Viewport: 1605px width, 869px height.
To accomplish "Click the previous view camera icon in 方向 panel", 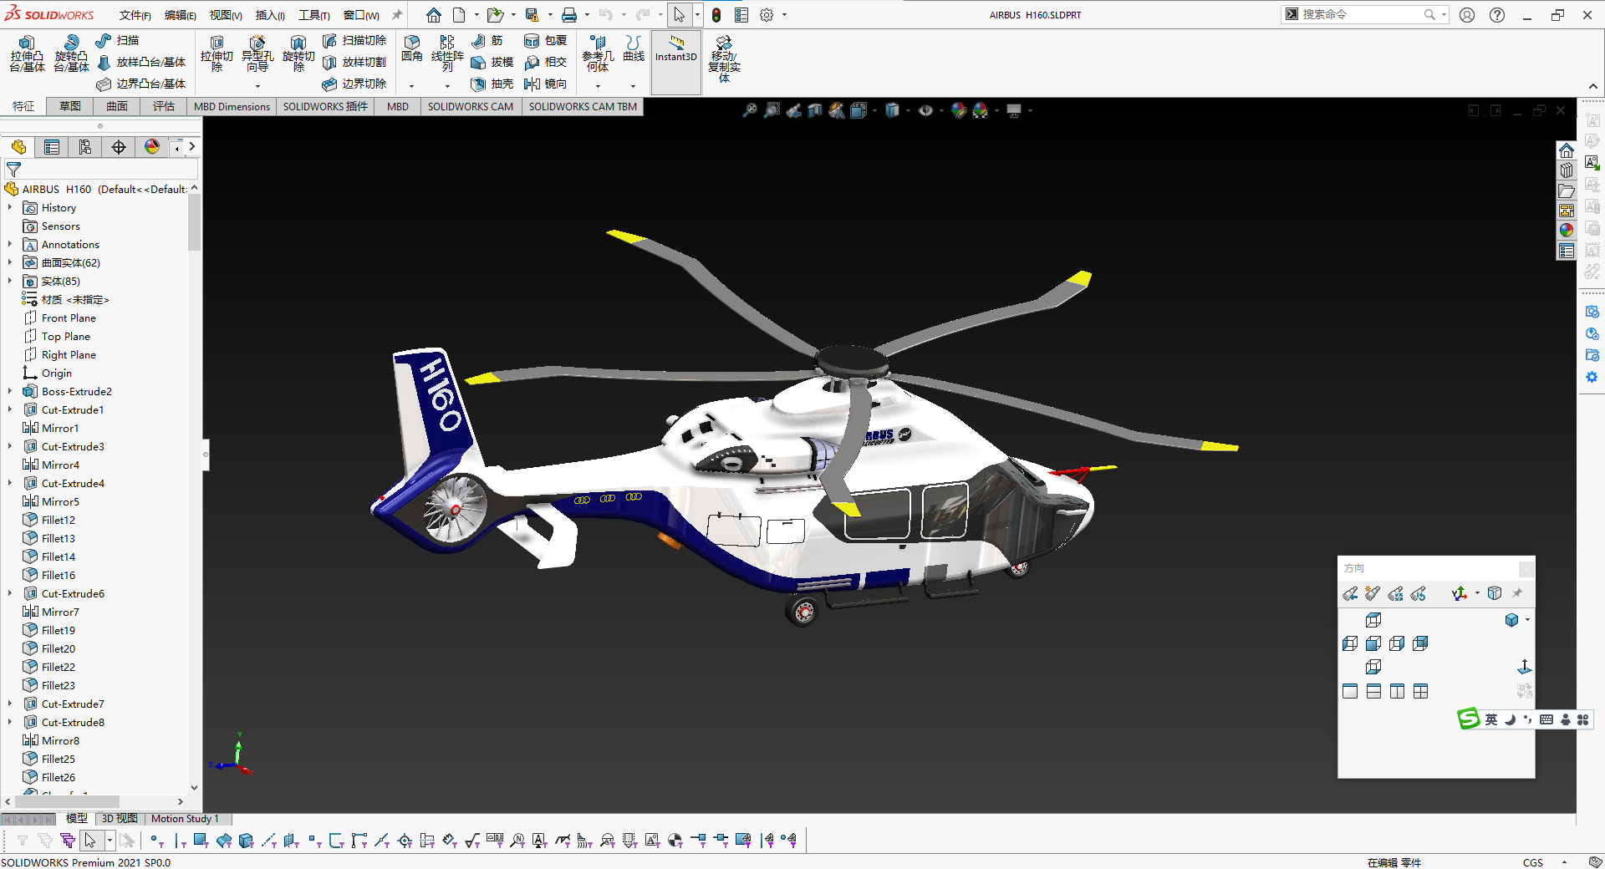I will click(x=1349, y=593).
